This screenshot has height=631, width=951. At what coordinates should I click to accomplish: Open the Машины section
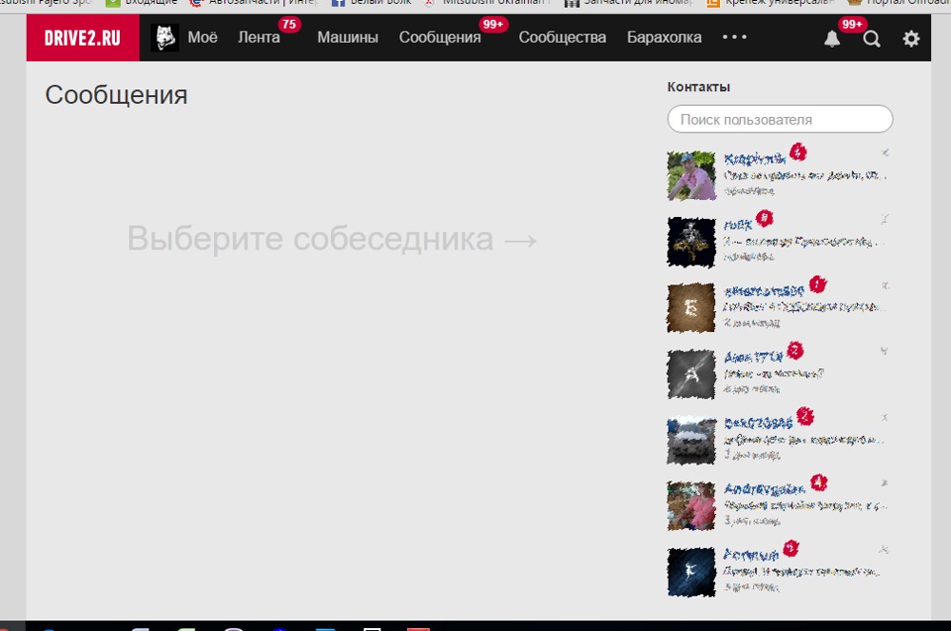point(348,38)
